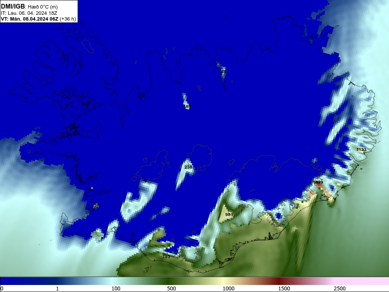Select the valid time 'VT: Mán. 08.04.2024 06Z'
The height and width of the screenshot is (292, 389).
click(30, 19)
